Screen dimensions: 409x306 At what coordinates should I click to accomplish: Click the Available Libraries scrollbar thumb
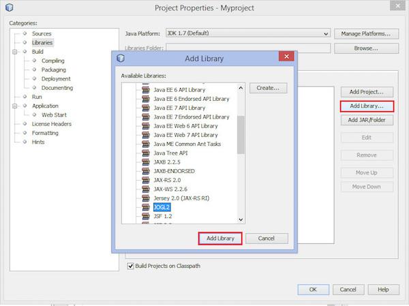click(x=241, y=135)
